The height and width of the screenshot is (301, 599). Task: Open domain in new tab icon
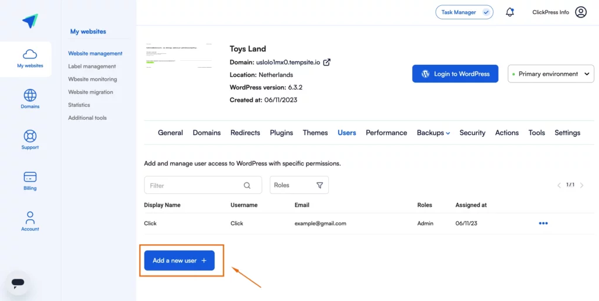point(327,62)
